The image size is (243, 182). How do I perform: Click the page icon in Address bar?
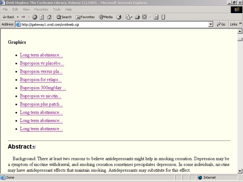18,25
